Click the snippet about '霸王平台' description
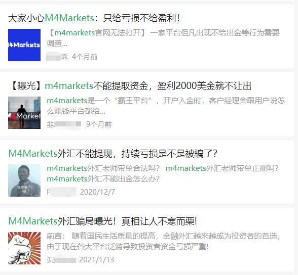298x275 pixels. (x=166, y=106)
